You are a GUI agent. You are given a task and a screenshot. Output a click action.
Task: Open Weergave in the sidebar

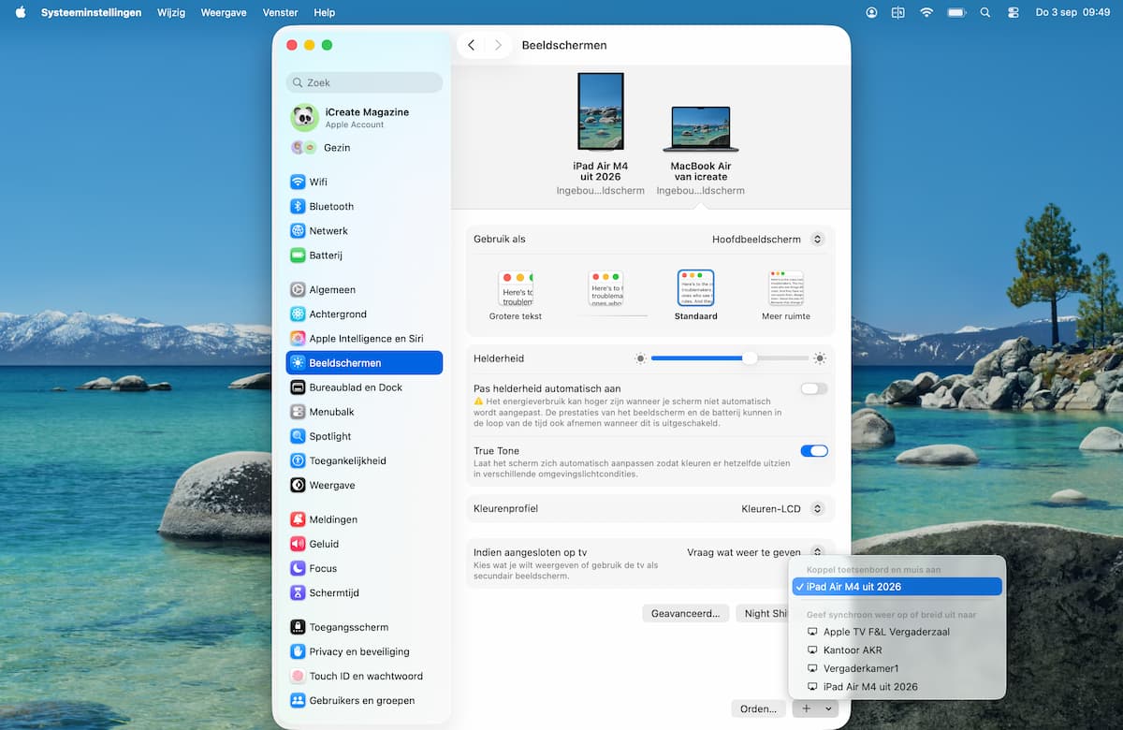click(364, 485)
